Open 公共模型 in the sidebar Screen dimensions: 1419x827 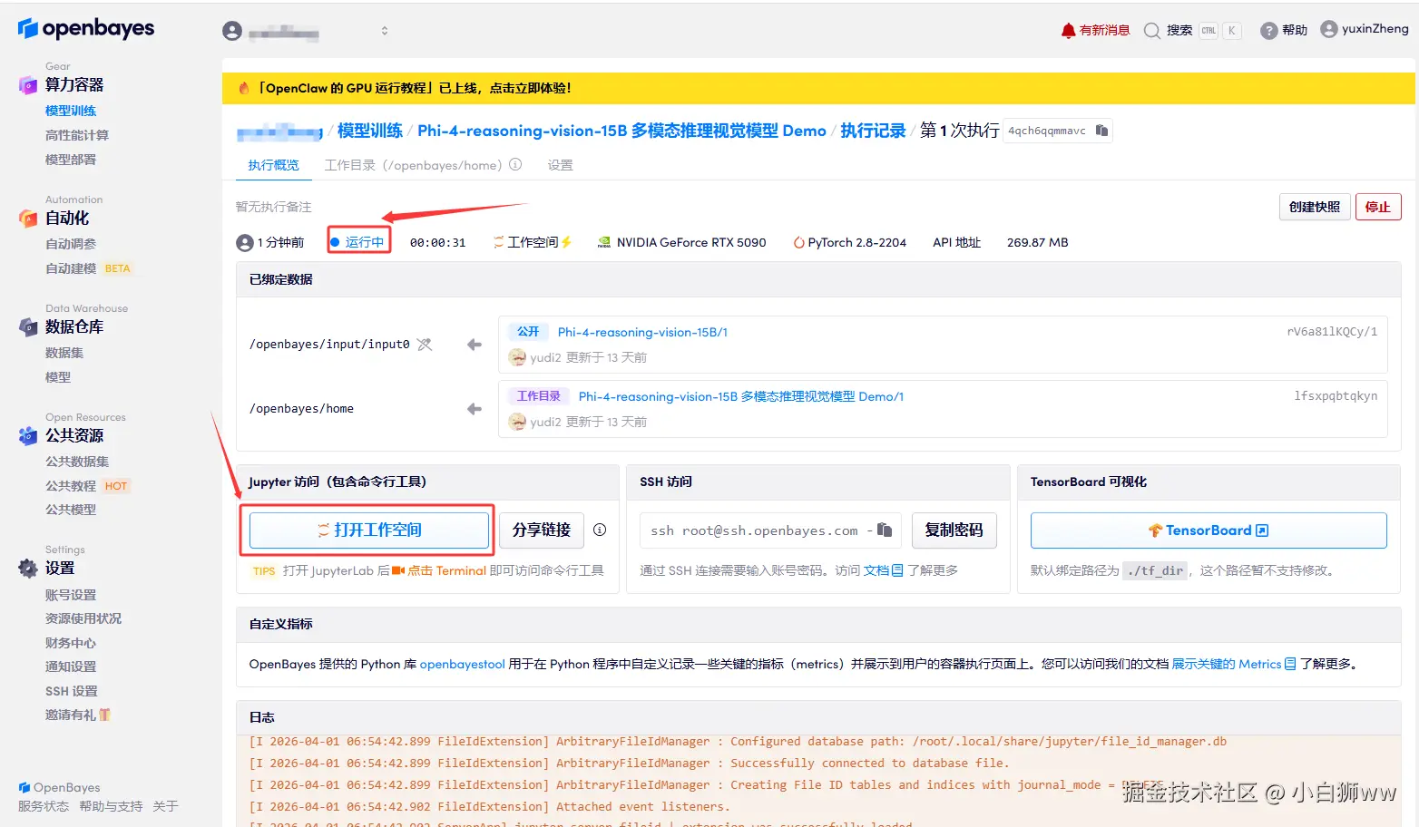(x=71, y=510)
